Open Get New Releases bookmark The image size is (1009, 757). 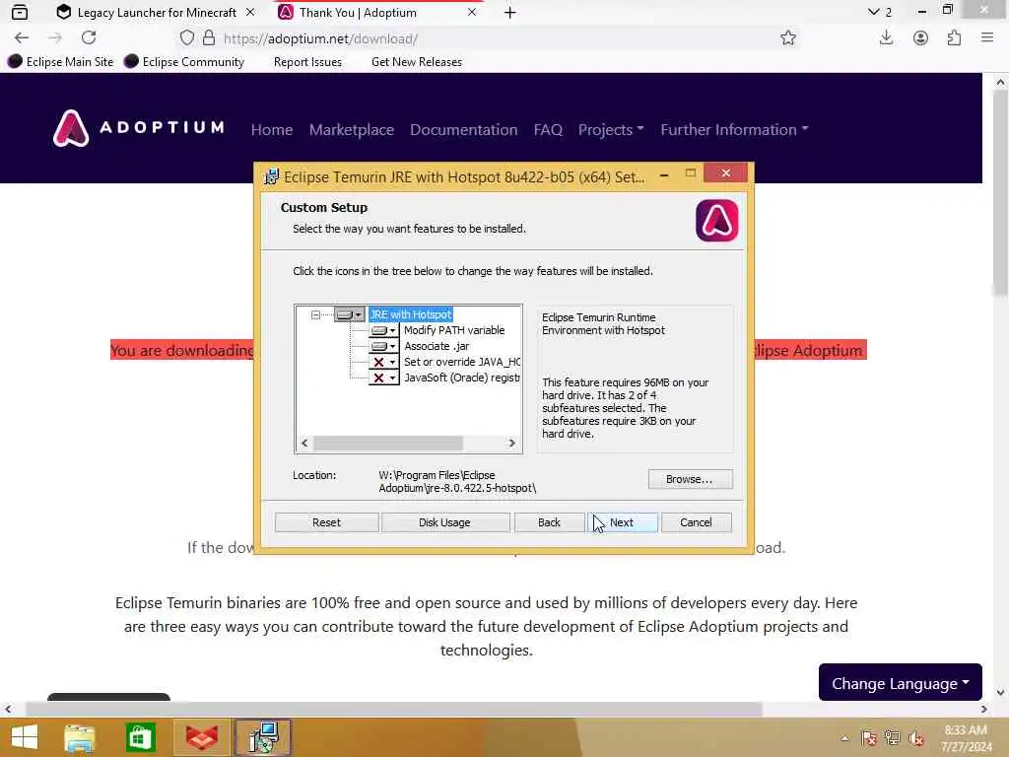[417, 62]
